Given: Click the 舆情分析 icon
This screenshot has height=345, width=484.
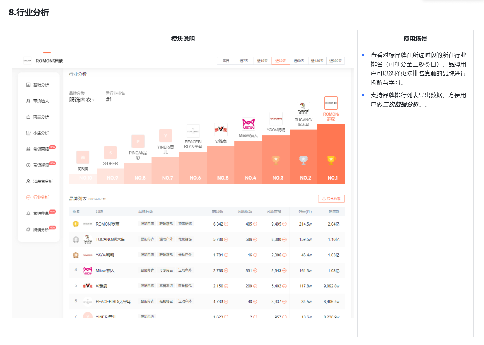Looking at the screenshot, I should (x=28, y=230).
